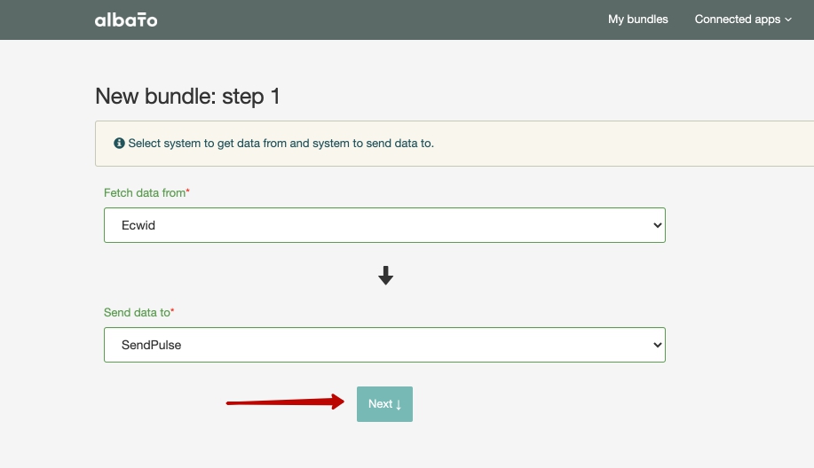Image resolution: width=814 pixels, height=468 pixels.
Task: Click the albato logo in header
Action: (x=125, y=19)
